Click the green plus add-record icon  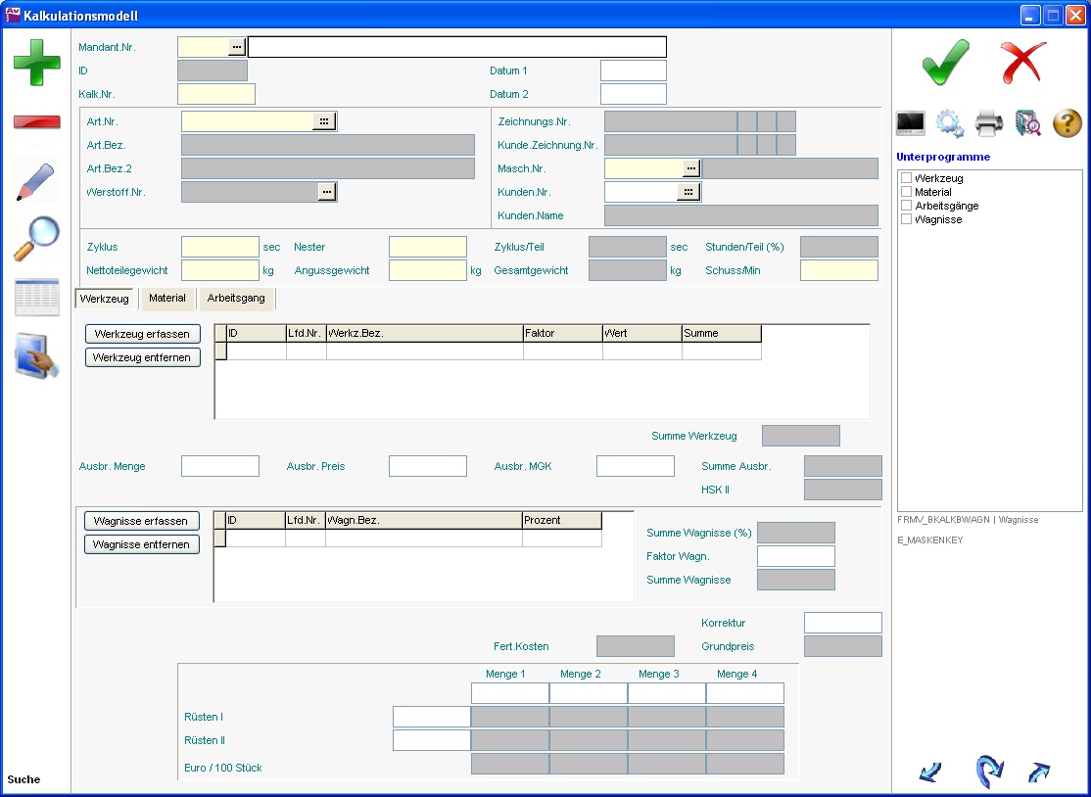click(x=36, y=64)
